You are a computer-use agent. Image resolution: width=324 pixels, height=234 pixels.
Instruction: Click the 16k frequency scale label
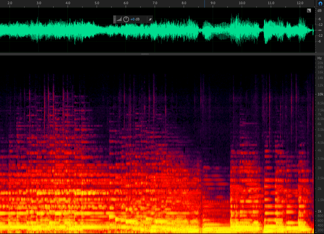(x=320, y=72)
